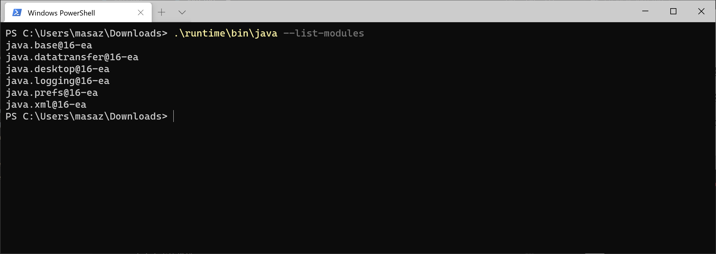This screenshot has height=254, width=716.
Task: Minimize the terminal window
Action: click(645, 11)
